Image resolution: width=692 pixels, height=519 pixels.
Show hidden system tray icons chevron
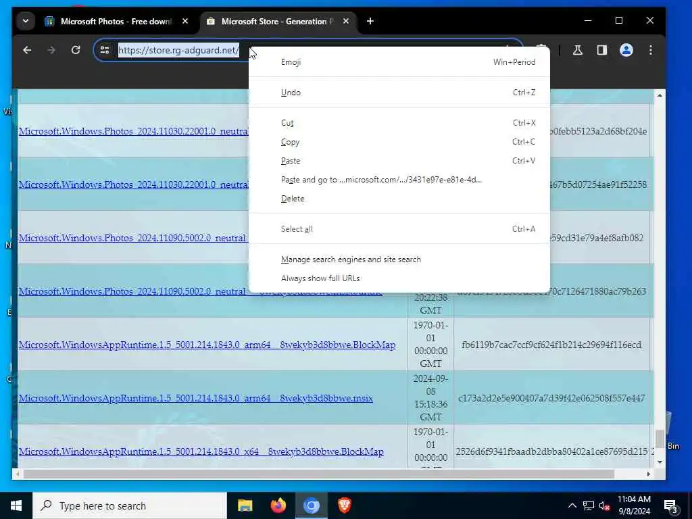tap(572, 505)
